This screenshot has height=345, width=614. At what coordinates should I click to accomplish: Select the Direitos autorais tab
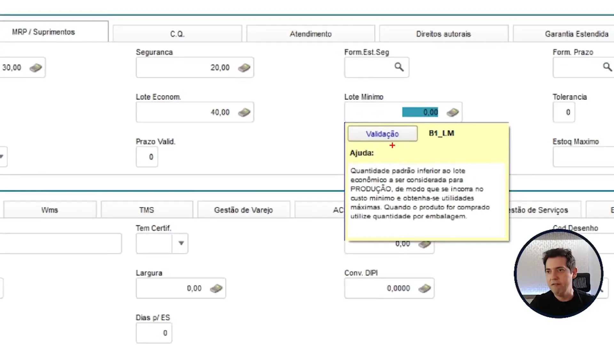(x=443, y=34)
